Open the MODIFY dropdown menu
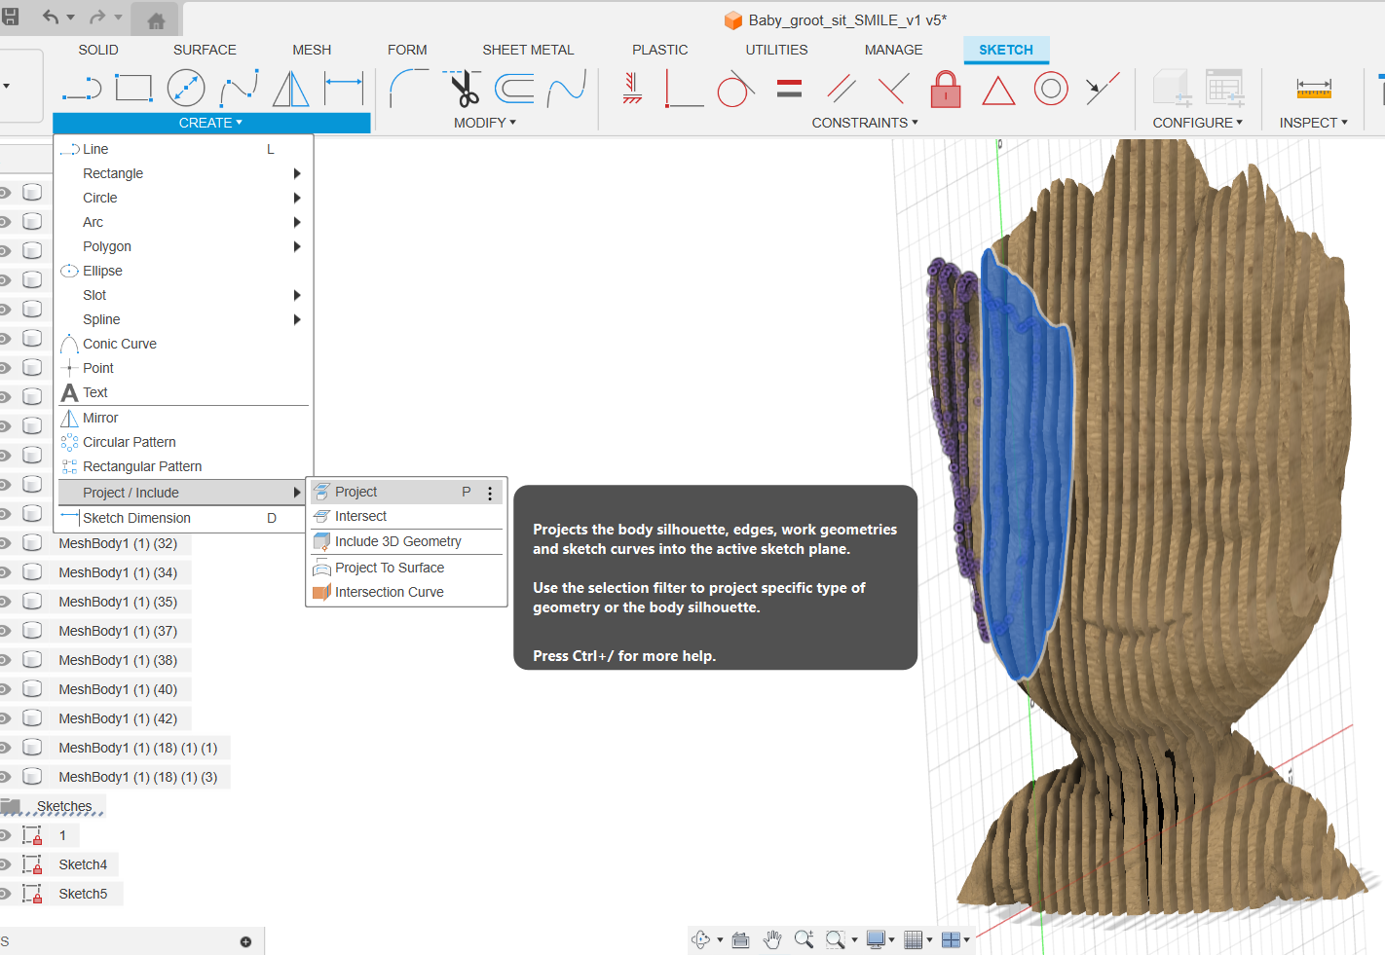The image size is (1385, 955). click(x=485, y=123)
